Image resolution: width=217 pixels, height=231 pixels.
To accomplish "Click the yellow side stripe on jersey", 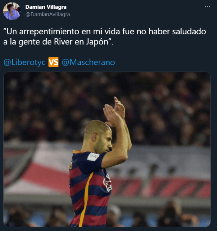I will (86, 199).
